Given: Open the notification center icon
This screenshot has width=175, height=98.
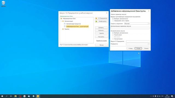Looking at the screenshot, I should (x=172, y=96).
